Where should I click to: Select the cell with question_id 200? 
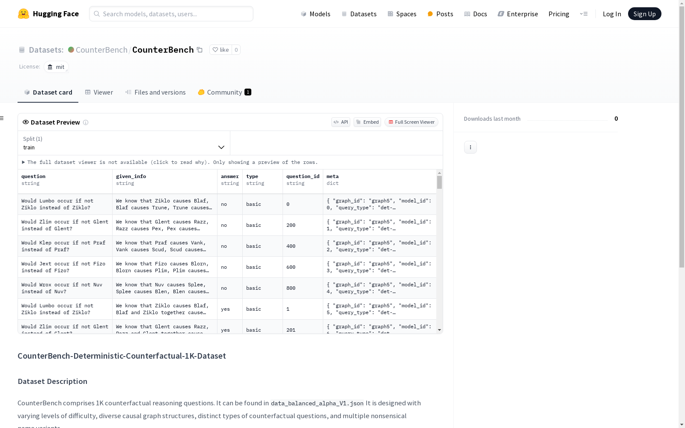click(x=303, y=225)
